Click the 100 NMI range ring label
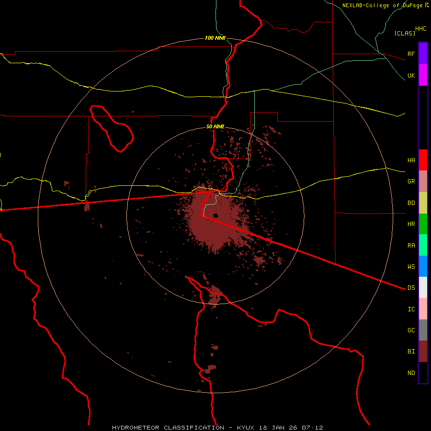Image resolution: width=431 pixels, height=431 pixels. [215, 38]
